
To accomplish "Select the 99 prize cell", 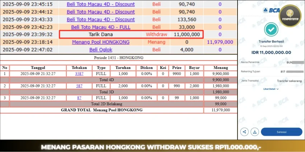I will pyautogui.click(x=177, y=98).
